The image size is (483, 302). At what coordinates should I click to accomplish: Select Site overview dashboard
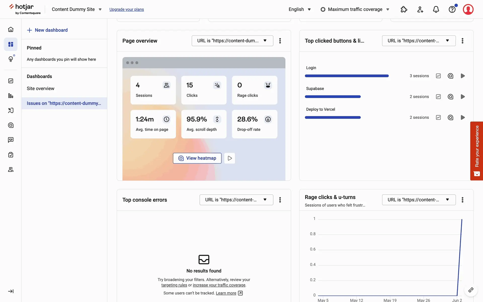[41, 89]
